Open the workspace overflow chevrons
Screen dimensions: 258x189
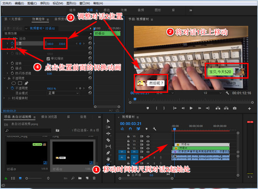pos(190,10)
